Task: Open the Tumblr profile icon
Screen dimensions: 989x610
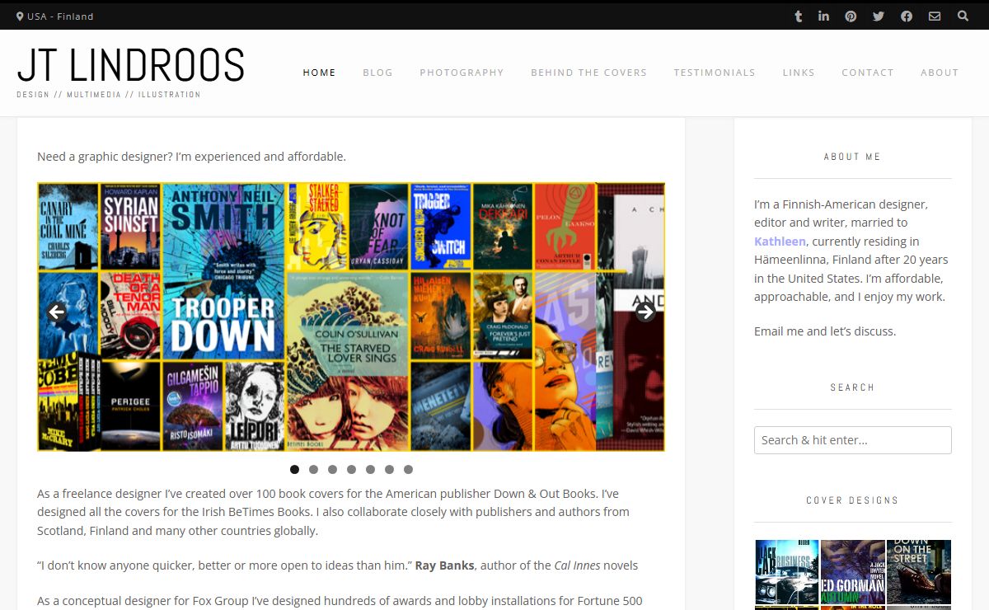Action: pos(798,16)
